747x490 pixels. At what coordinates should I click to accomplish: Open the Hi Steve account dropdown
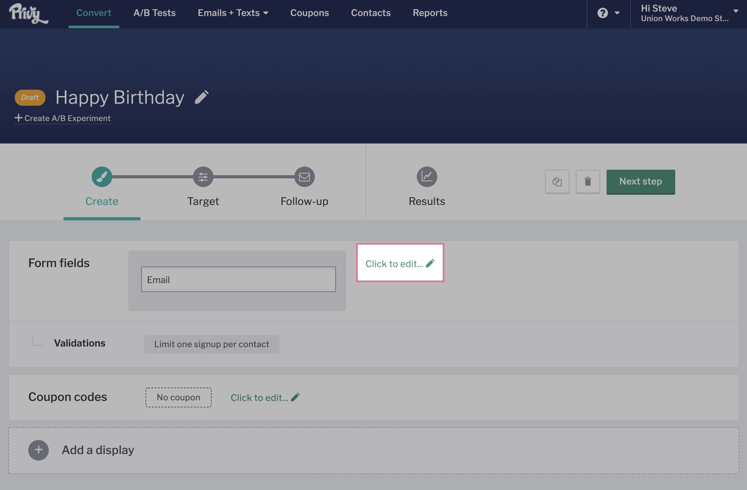pyautogui.click(x=689, y=13)
